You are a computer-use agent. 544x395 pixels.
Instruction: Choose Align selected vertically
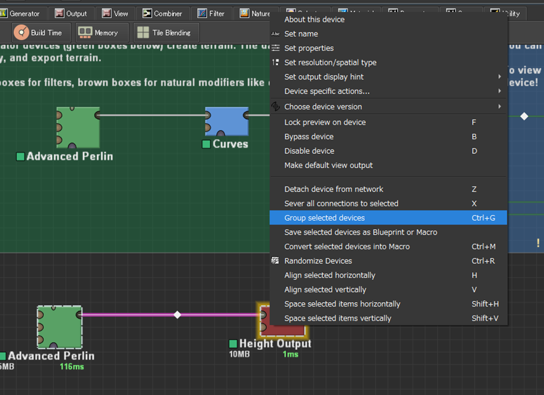point(388,289)
